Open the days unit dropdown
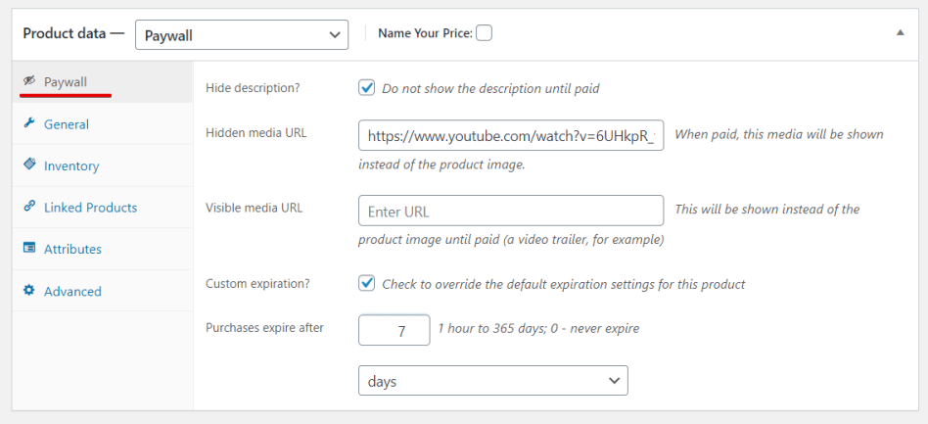This screenshot has height=424, width=928. (492, 380)
